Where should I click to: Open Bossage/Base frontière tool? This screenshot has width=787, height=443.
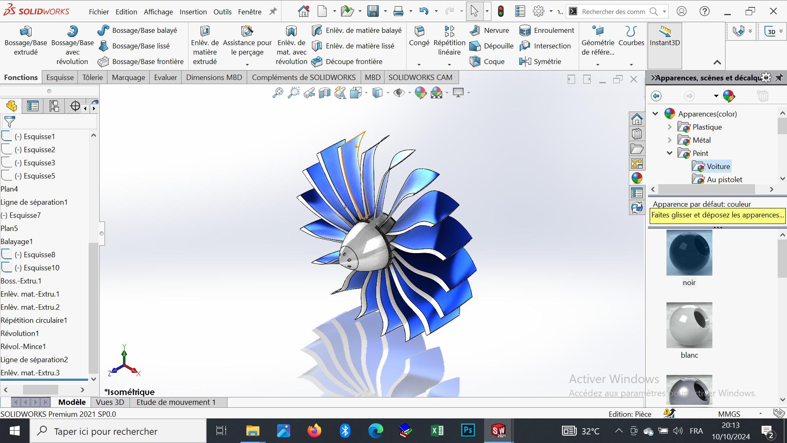[141, 62]
